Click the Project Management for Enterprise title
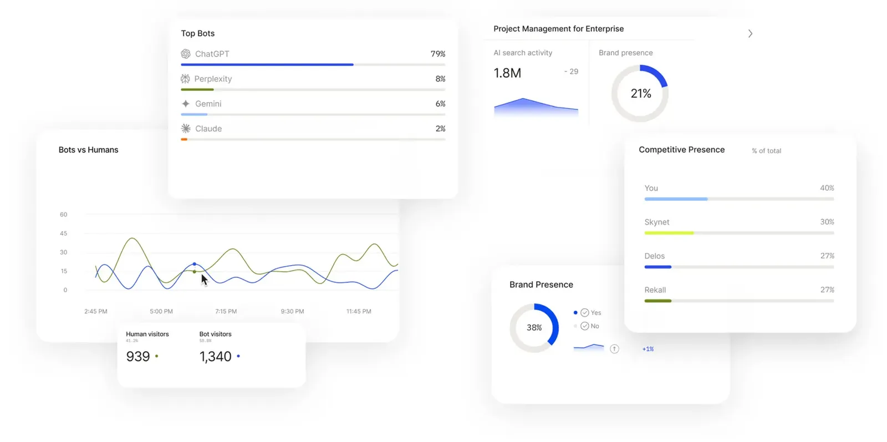 tap(558, 29)
